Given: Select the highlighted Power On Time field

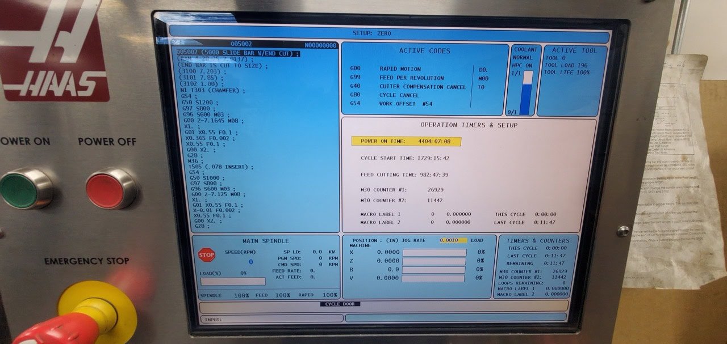Looking at the screenshot, I should pos(406,141).
